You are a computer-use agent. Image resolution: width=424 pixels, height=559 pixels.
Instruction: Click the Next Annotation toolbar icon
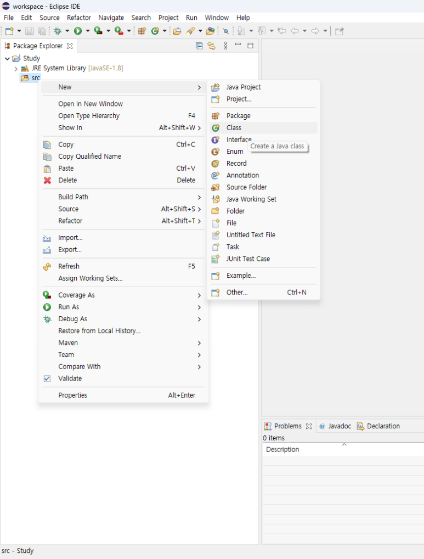tap(241, 31)
